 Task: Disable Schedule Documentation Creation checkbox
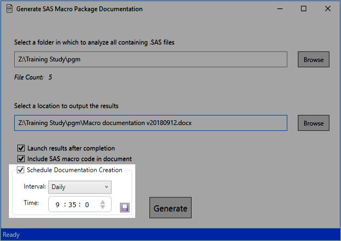point(21,170)
